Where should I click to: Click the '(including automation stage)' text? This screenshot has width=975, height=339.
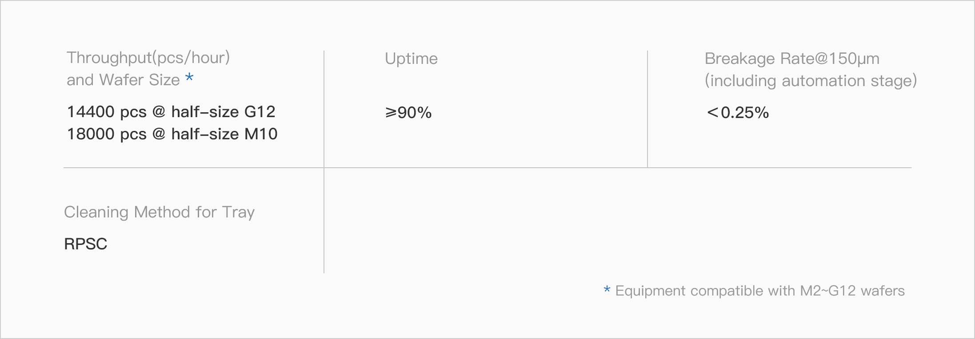coord(811,81)
